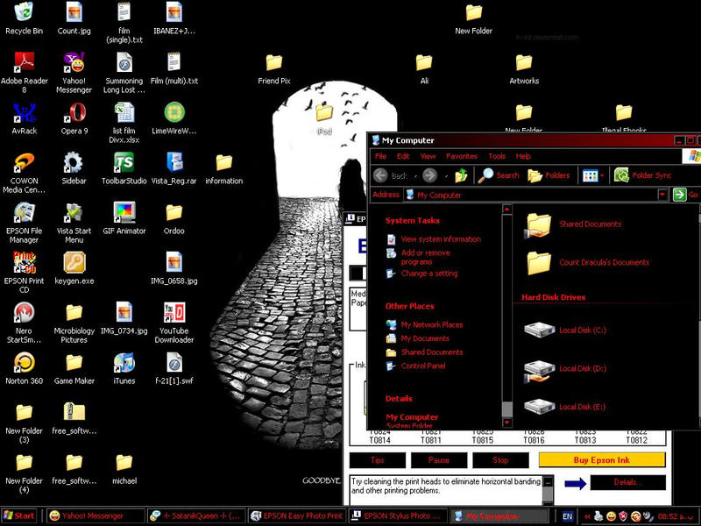Click the Pause button in EPSON window
The image size is (701, 526).
click(439, 459)
